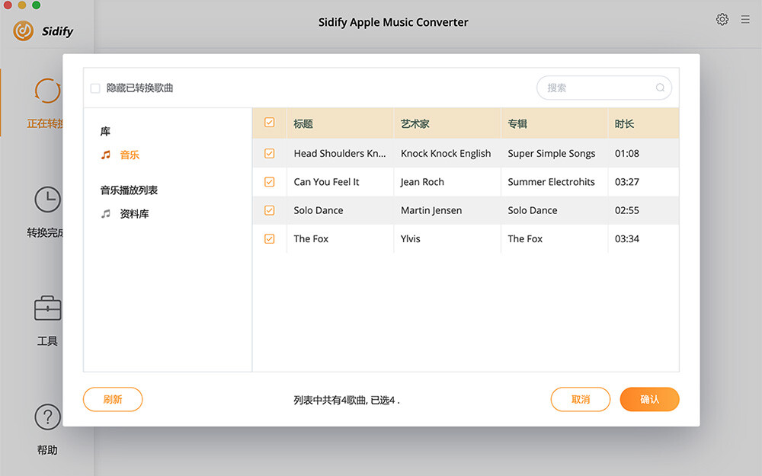Select 资料库 playlist in sidebar
This screenshot has height=476, width=762.
134,214
